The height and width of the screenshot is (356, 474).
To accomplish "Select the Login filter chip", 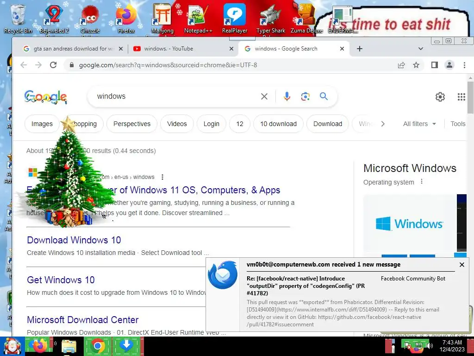I will coord(211,124).
